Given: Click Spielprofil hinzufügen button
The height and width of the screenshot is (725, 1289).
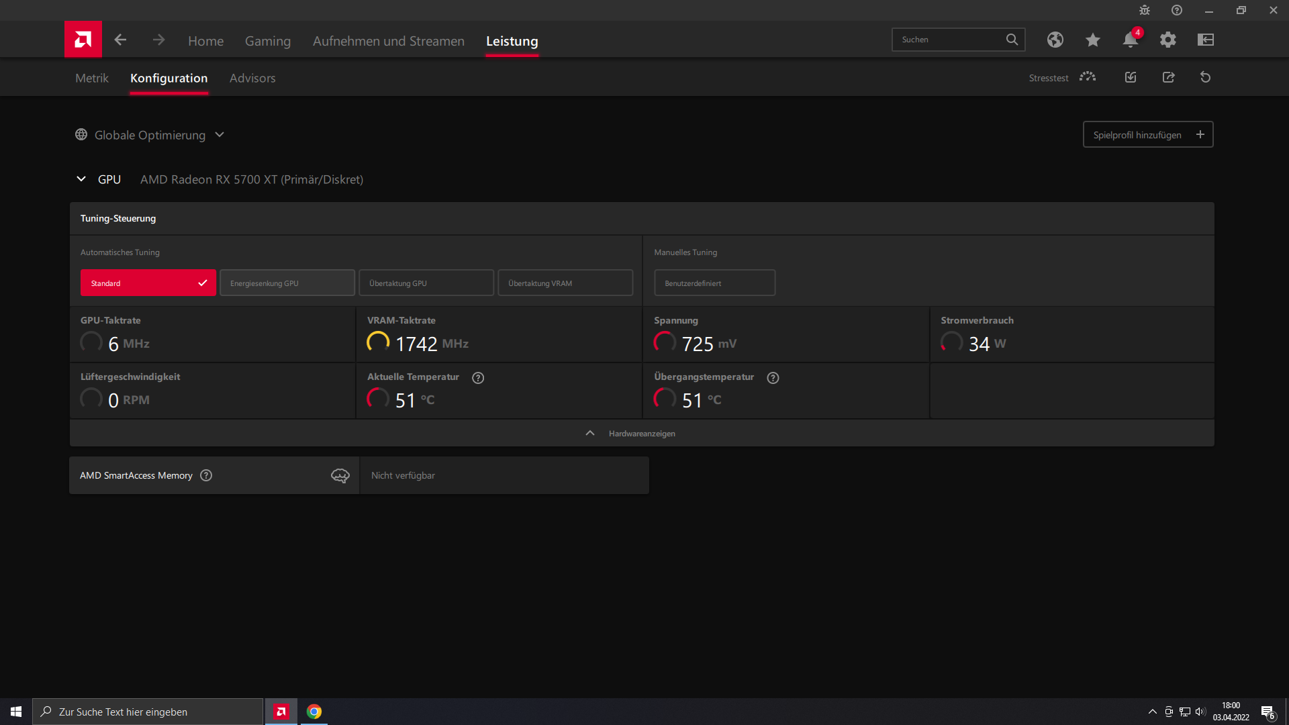Looking at the screenshot, I should (x=1147, y=134).
